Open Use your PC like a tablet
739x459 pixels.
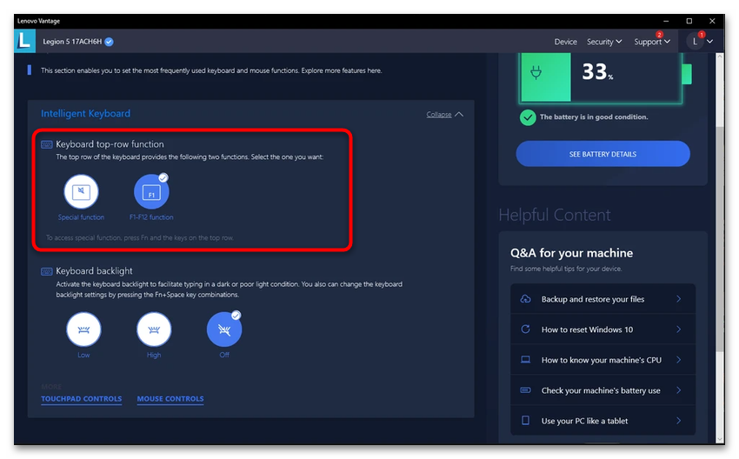(x=603, y=421)
